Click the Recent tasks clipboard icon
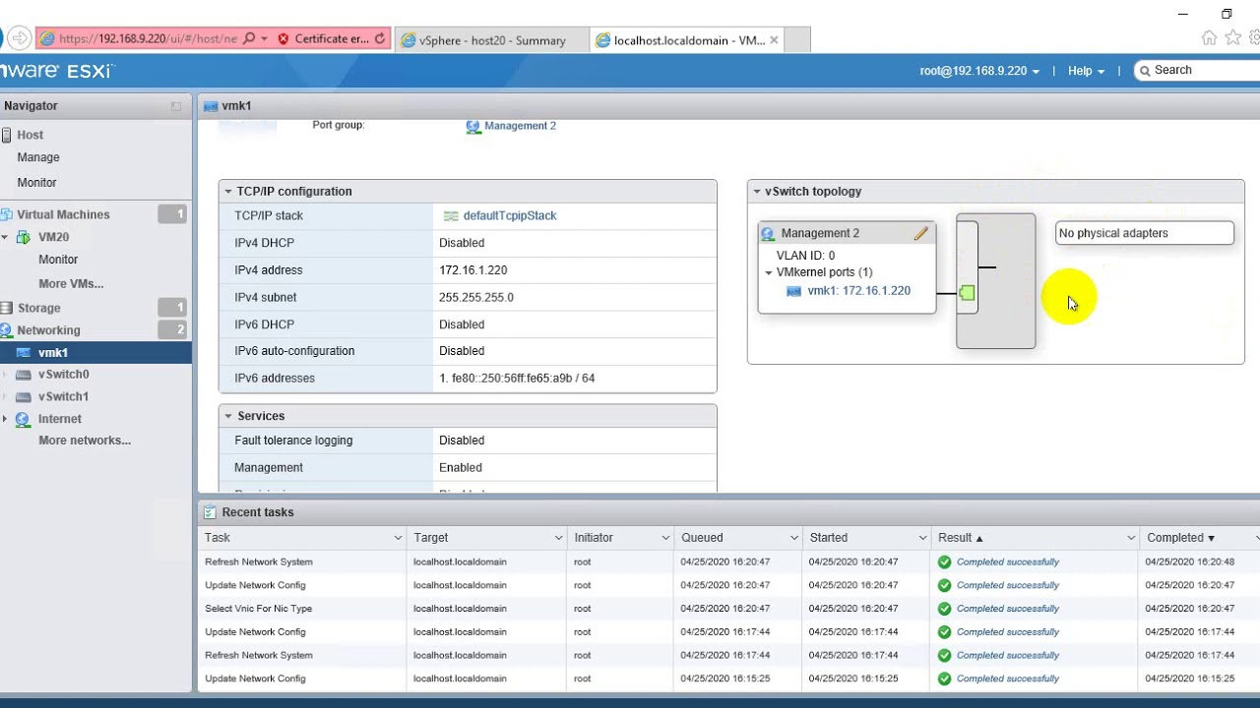This screenshot has height=708, width=1260. tap(210, 512)
